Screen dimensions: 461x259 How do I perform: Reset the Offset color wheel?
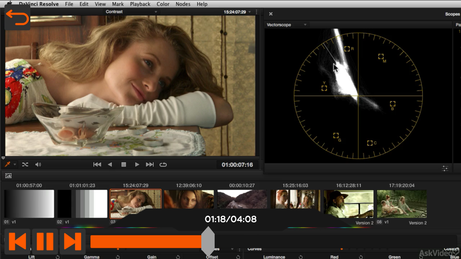[238, 257]
